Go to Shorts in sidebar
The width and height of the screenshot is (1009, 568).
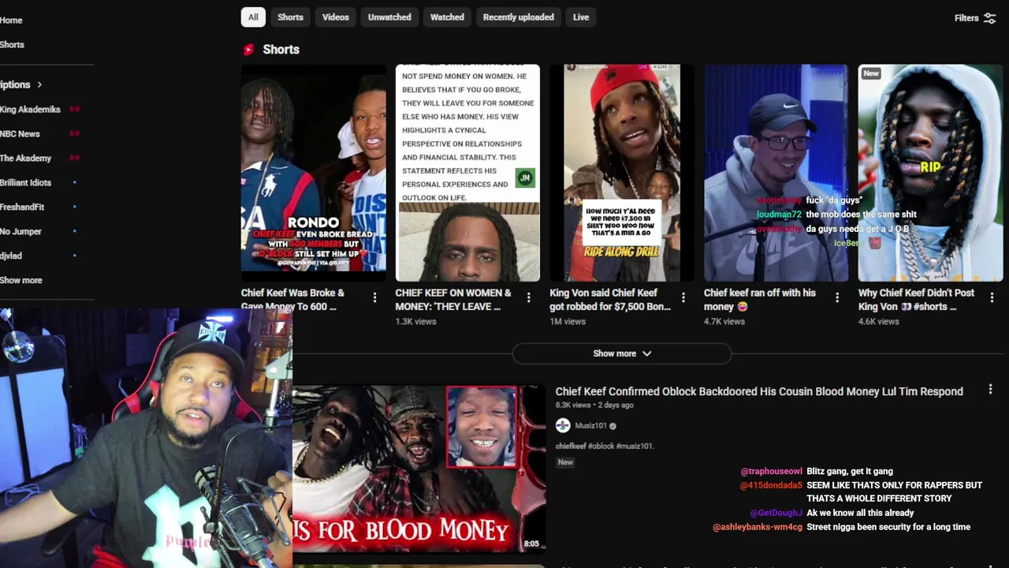pyautogui.click(x=12, y=45)
